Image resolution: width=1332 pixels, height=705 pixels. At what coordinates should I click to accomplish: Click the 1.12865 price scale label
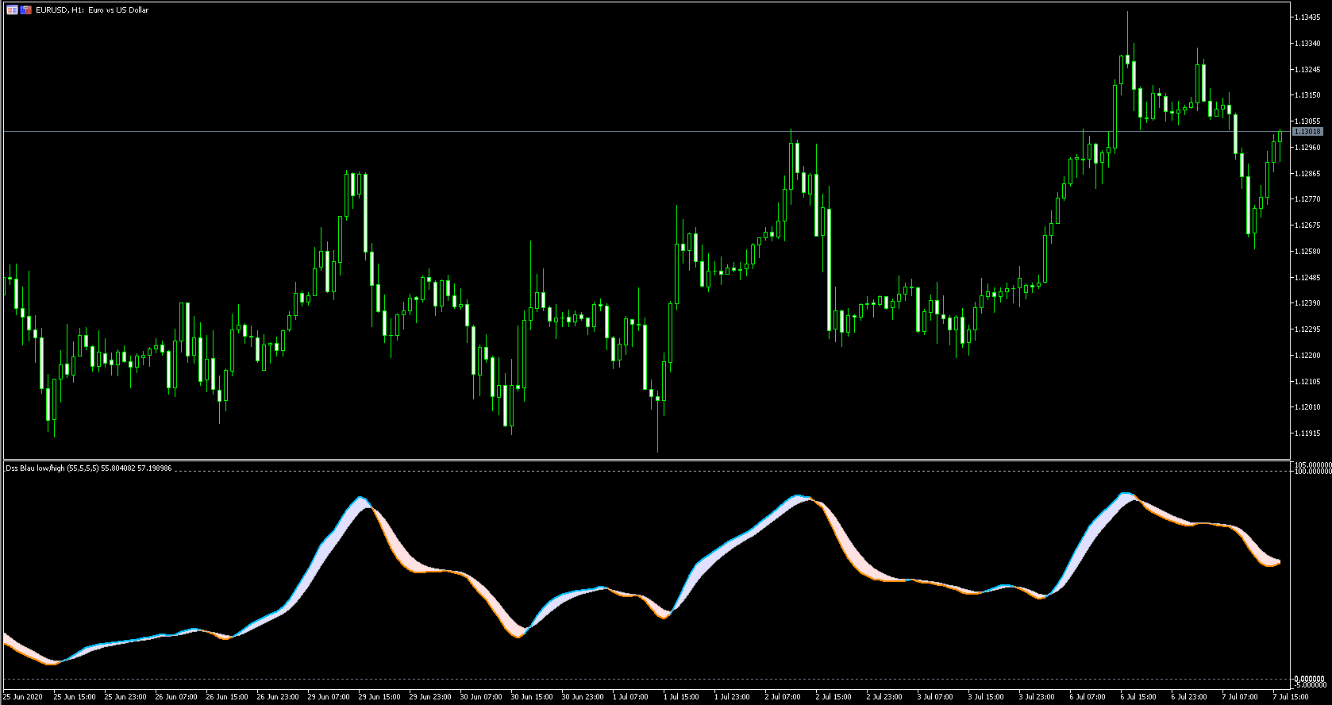pyautogui.click(x=1307, y=174)
